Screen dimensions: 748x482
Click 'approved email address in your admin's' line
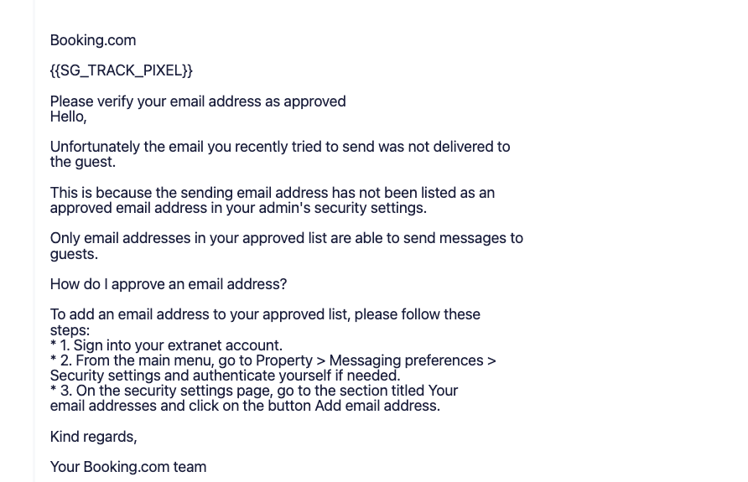coord(238,208)
